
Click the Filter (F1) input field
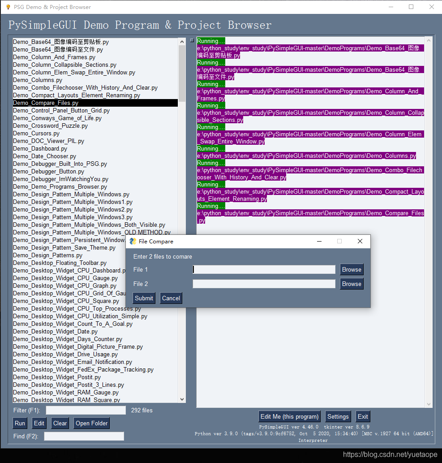pyautogui.click(x=86, y=410)
